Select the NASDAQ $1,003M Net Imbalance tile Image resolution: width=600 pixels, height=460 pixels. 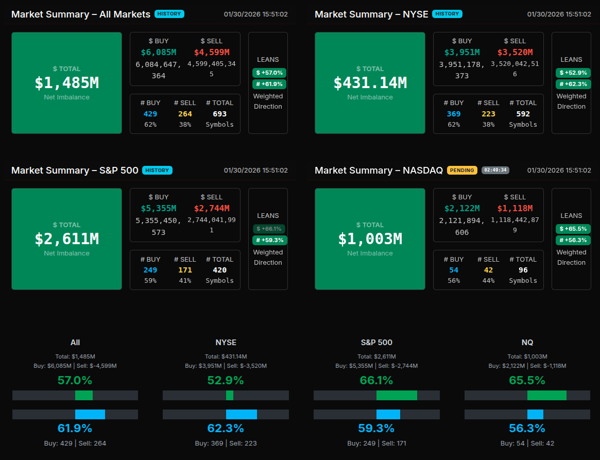370,239
